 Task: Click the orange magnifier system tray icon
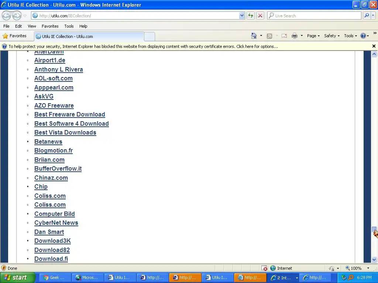pyautogui.click(x=351, y=278)
